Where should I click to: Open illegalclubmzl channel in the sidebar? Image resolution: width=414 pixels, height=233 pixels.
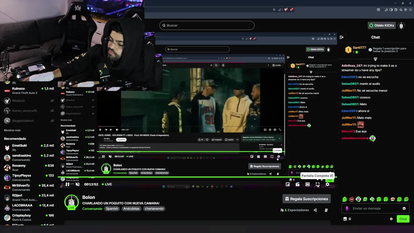(29, 121)
